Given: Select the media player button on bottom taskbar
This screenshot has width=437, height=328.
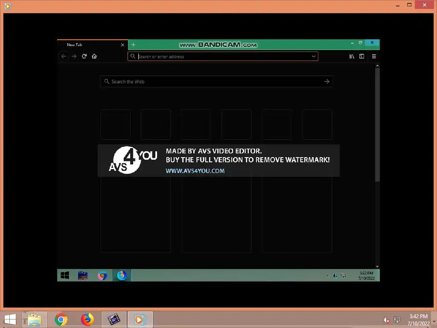Looking at the screenshot, I should point(140,319).
